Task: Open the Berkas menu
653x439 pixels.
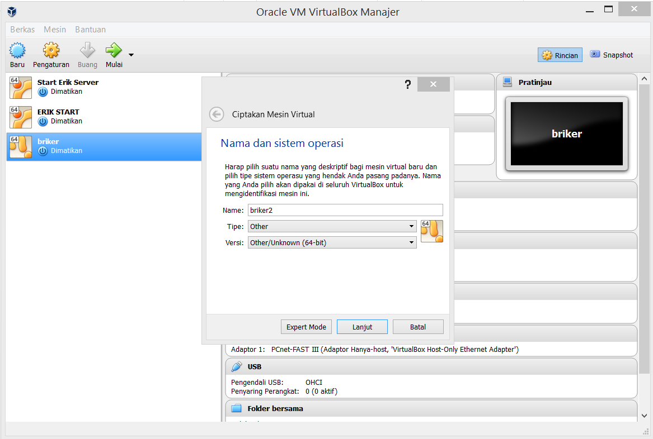Action: point(22,30)
